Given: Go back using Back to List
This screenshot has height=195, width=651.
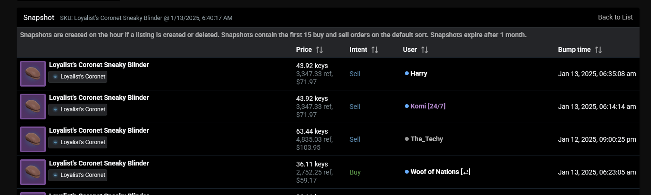Looking at the screenshot, I should point(615,17).
